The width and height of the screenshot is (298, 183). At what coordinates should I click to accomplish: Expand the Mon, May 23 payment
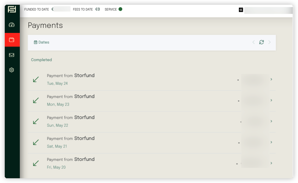[x=271, y=100]
